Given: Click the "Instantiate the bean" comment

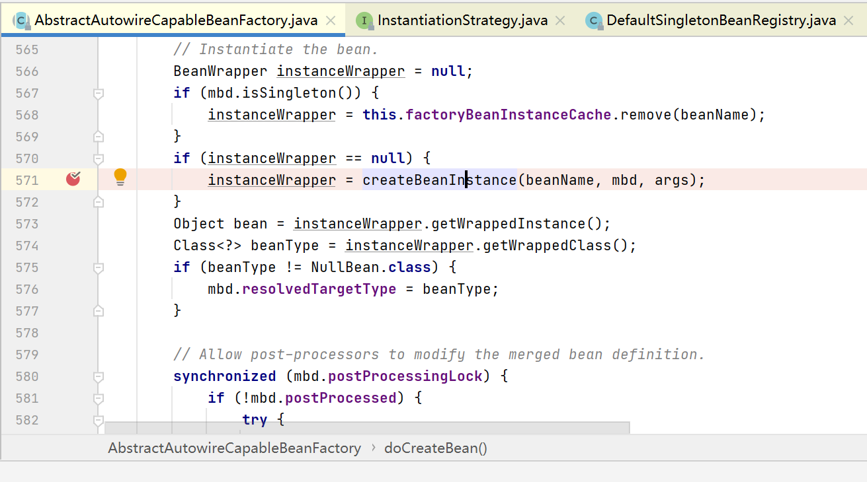Looking at the screenshot, I should coord(276,50).
